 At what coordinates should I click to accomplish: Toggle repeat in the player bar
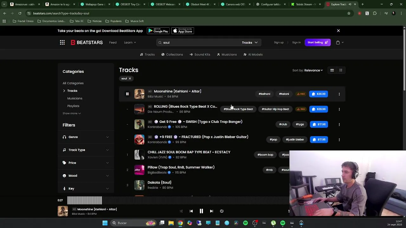pyautogui.click(x=222, y=211)
